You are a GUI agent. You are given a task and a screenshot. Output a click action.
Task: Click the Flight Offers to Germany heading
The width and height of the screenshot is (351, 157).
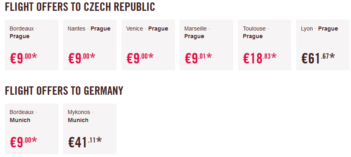(x=64, y=91)
